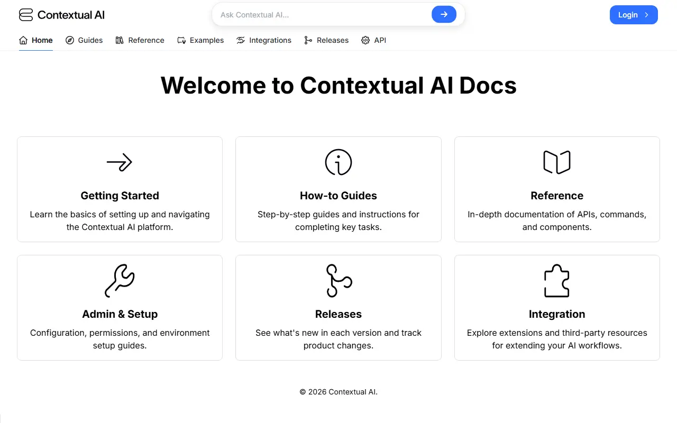Navigate to the API tab label
The height and width of the screenshot is (423, 677).
point(380,40)
